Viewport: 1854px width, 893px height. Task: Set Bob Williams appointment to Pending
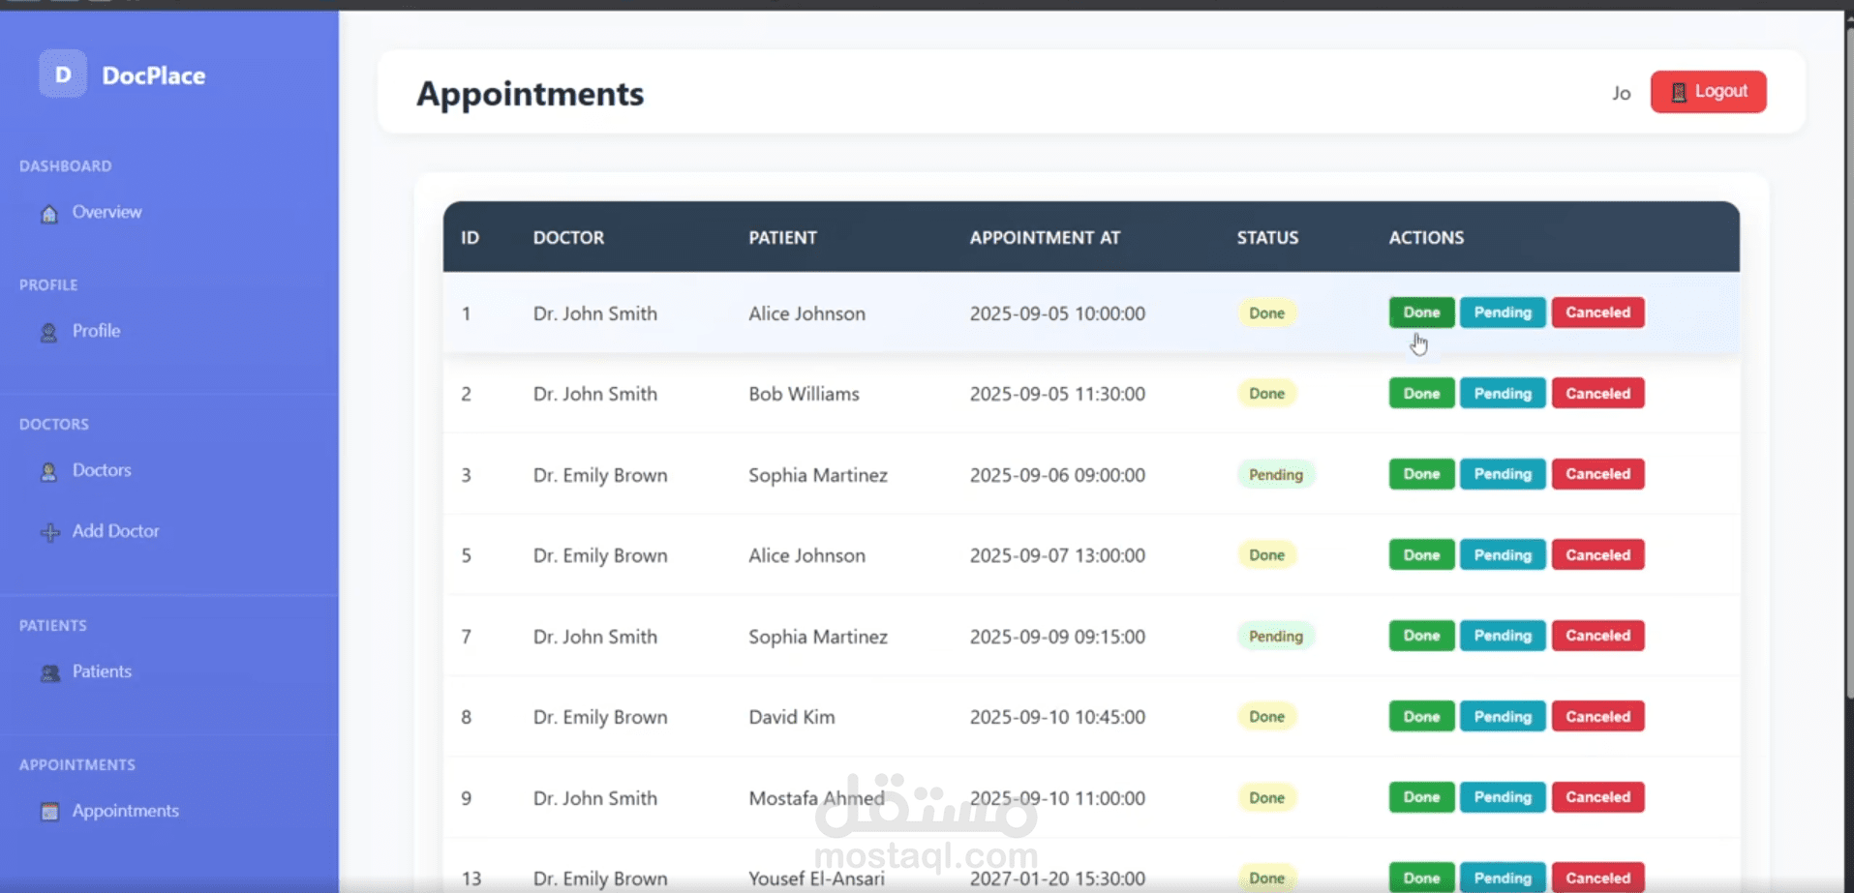[x=1503, y=394]
